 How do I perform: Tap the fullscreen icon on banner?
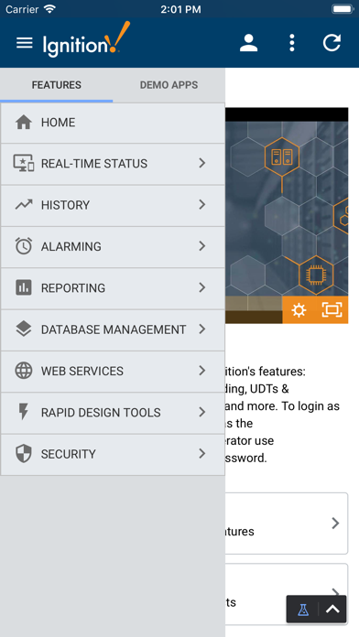332,310
